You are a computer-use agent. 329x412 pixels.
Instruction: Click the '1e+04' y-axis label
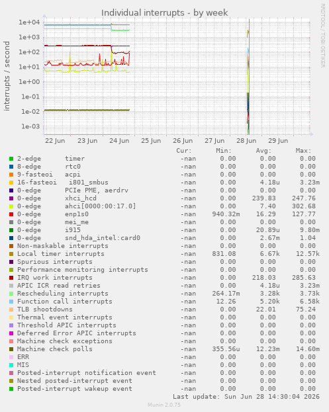click(29, 22)
